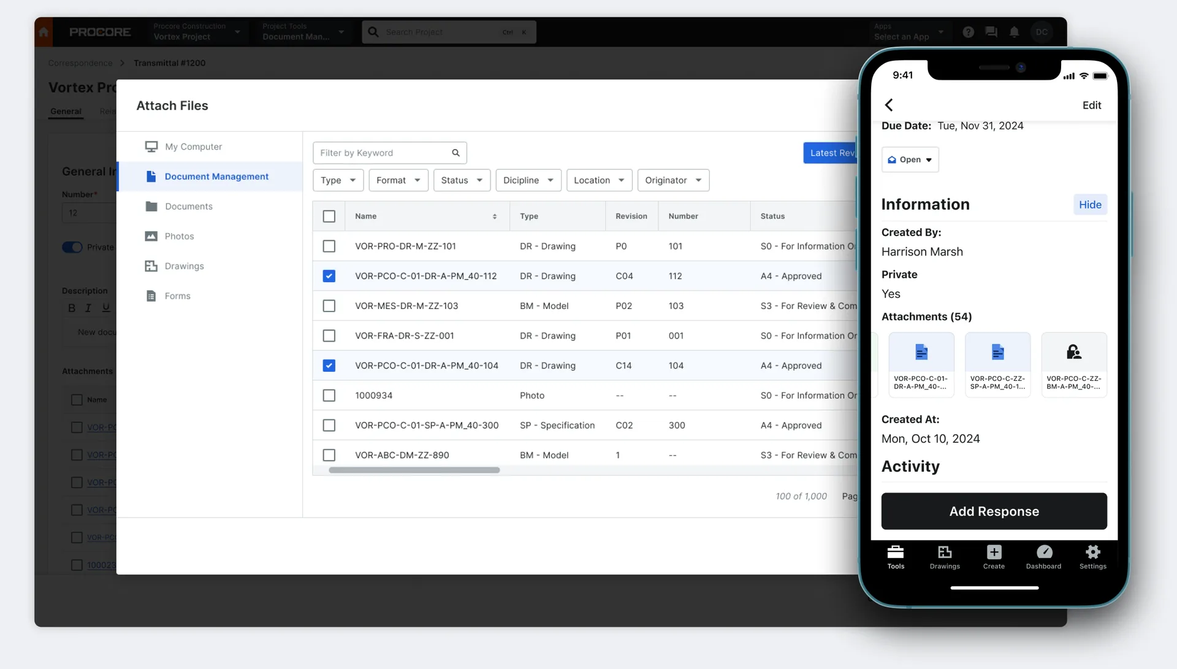
Task: Select Photos in the sidebar
Action: pos(210,236)
